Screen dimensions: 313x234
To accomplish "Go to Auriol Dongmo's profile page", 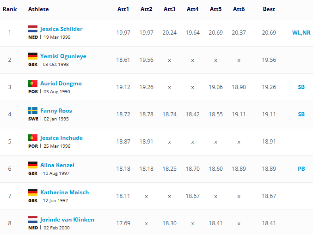I will tap(61, 84).
